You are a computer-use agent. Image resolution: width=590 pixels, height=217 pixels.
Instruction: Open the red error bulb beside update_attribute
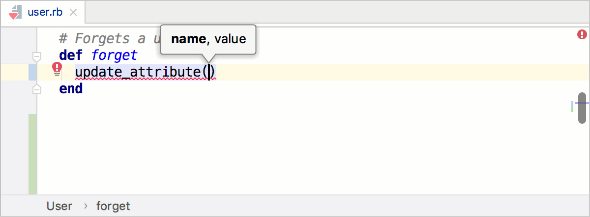tap(57, 69)
